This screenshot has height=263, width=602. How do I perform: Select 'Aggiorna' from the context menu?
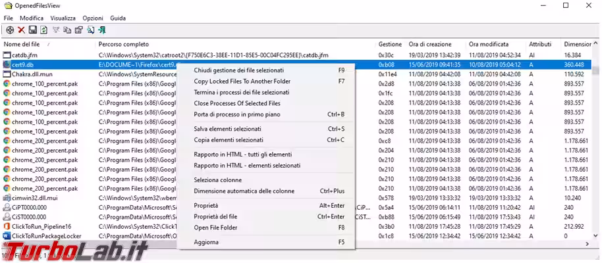click(x=206, y=242)
